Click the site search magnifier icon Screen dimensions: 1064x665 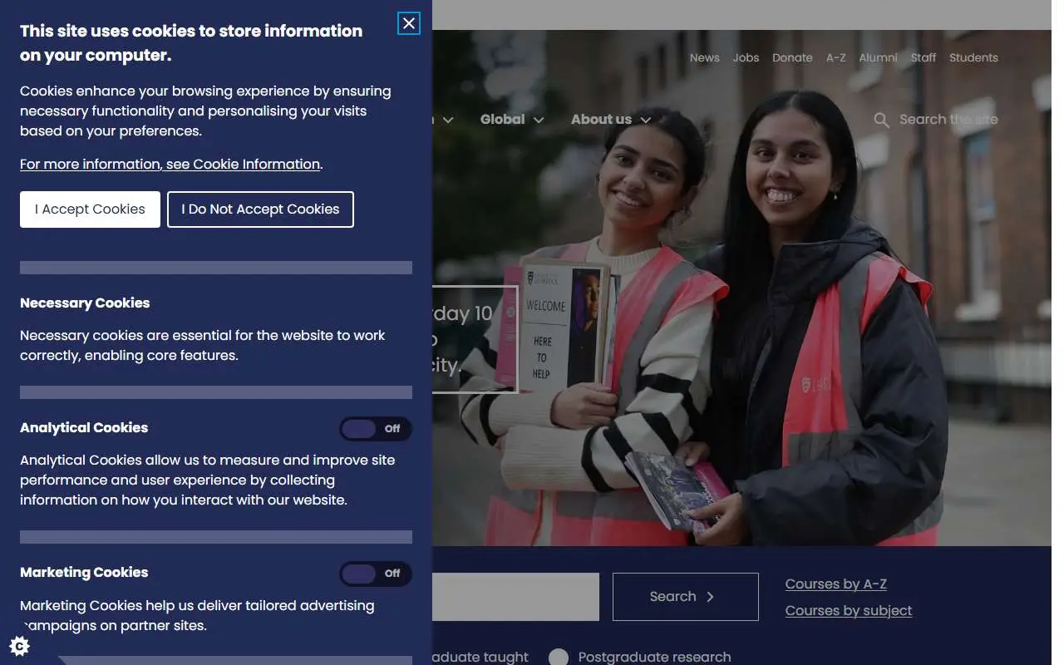point(881,120)
